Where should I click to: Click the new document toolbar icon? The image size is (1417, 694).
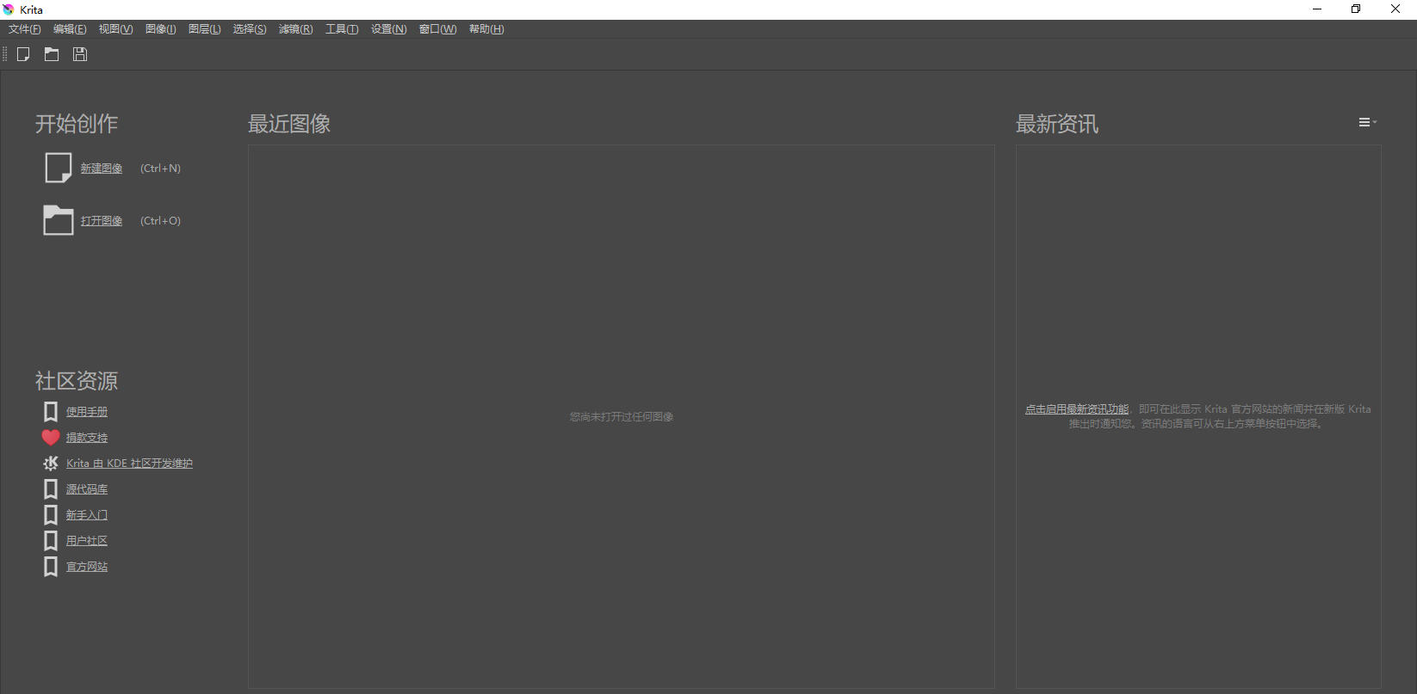tap(23, 54)
